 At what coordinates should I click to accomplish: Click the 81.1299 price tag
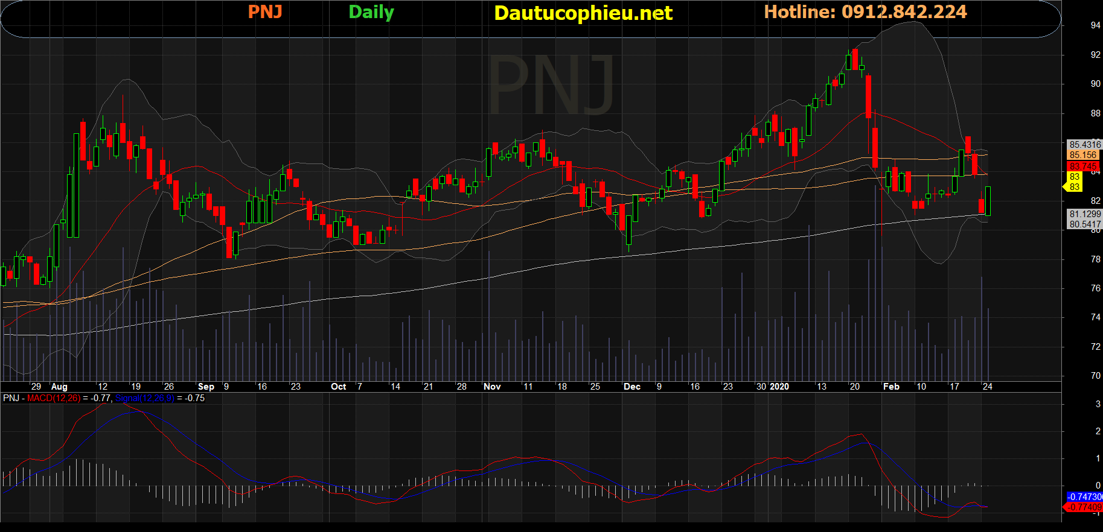[1084, 214]
